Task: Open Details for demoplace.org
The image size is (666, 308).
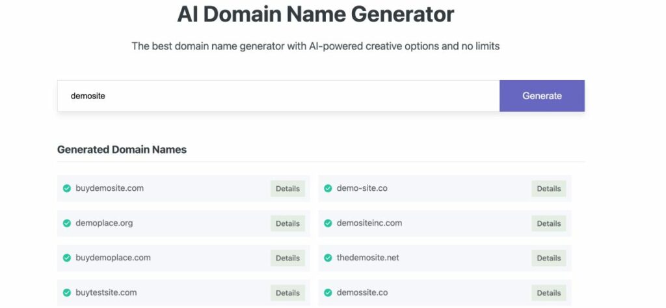Action: coord(287,223)
